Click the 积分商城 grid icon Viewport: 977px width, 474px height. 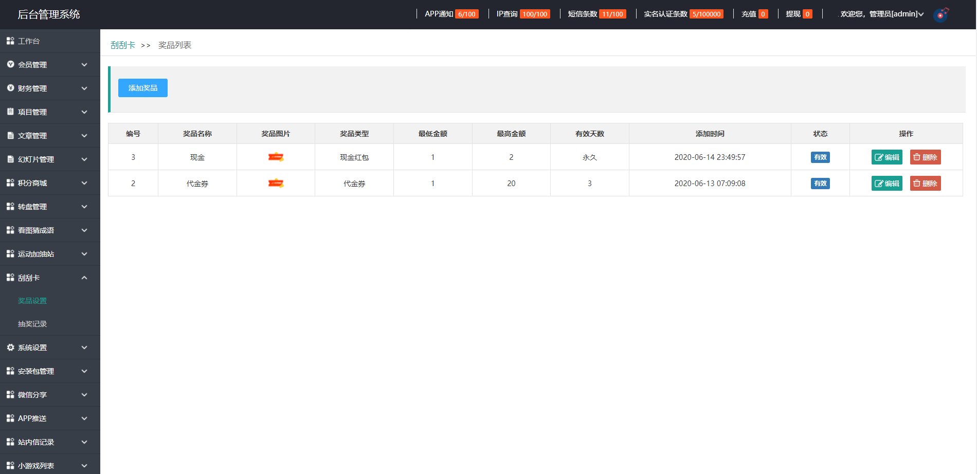tap(10, 183)
